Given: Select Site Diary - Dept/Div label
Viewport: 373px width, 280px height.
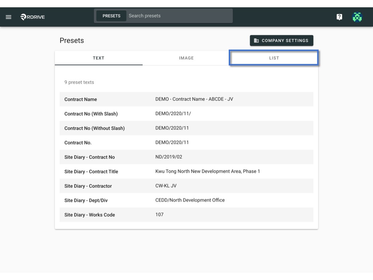Looking at the screenshot, I should [86, 201].
